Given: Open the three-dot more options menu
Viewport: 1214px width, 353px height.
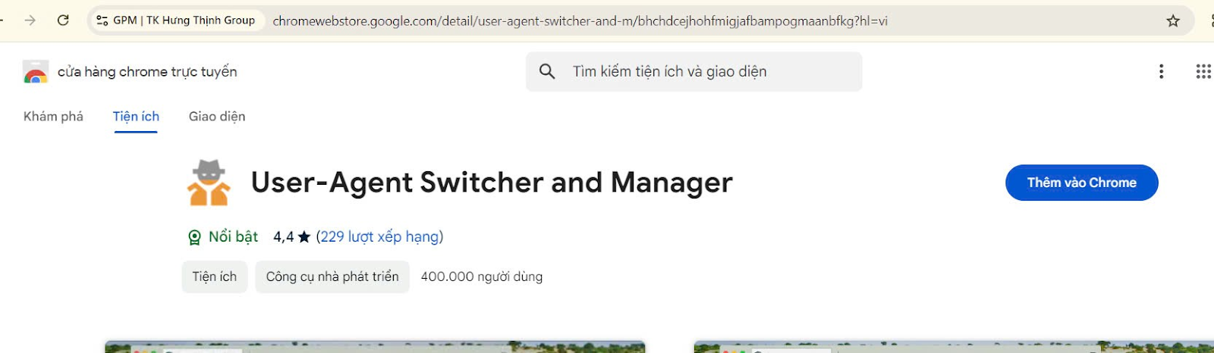Looking at the screenshot, I should (x=1161, y=71).
